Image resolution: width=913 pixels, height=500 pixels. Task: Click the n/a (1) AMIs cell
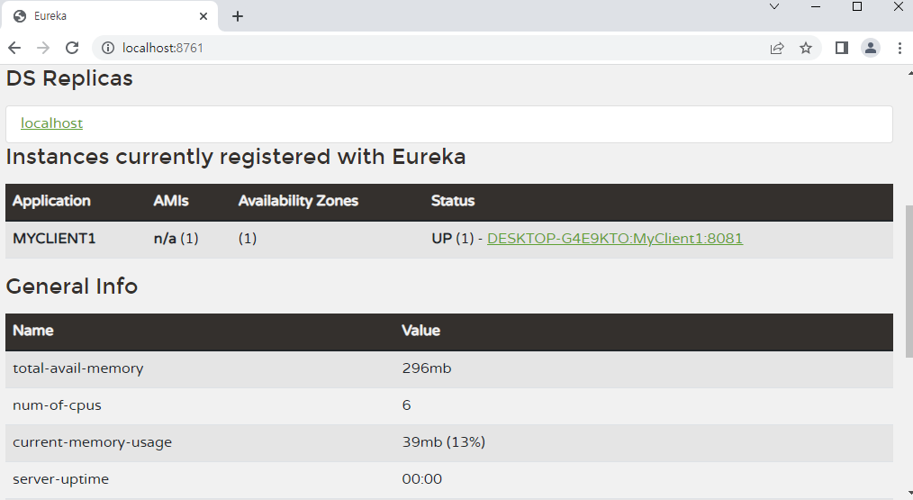[x=176, y=239]
